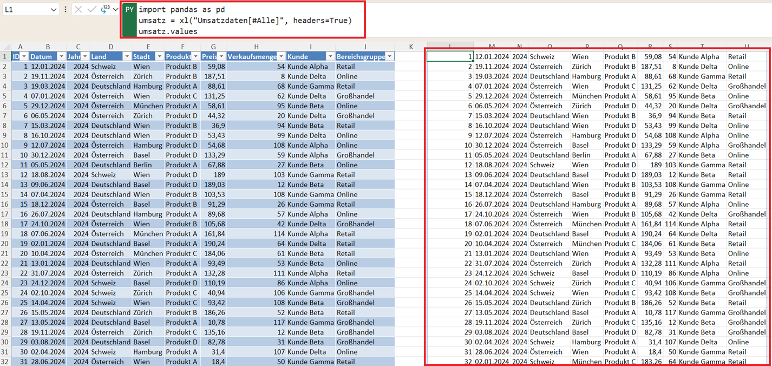Open the Land column filter dropdown
This screenshot has width=772, height=366.
[127, 57]
